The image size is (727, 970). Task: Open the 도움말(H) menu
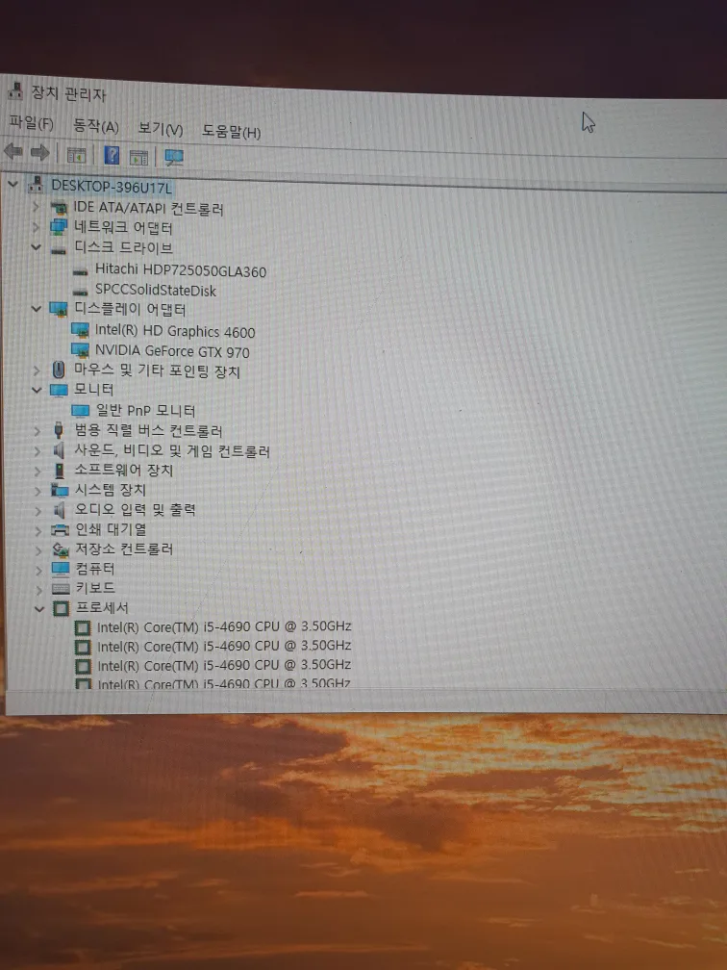[231, 131]
